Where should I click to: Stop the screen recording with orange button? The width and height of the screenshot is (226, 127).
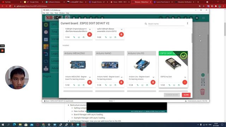click(x=2, y=50)
